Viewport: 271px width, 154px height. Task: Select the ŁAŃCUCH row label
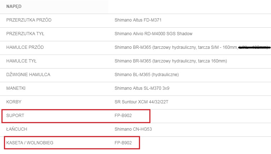(17, 129)
